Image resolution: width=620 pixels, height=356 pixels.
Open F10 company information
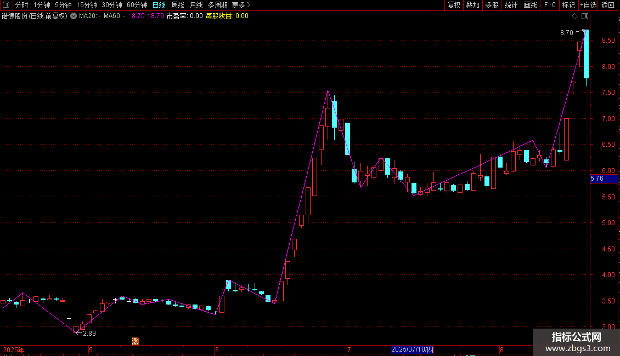(550, 5)
